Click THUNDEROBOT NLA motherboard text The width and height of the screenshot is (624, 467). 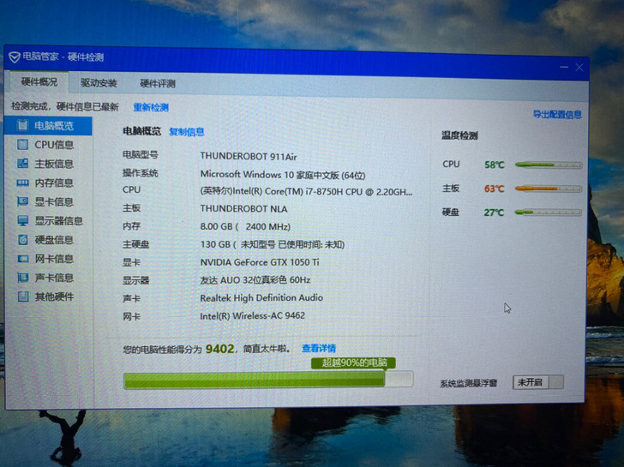click(243, 209)
